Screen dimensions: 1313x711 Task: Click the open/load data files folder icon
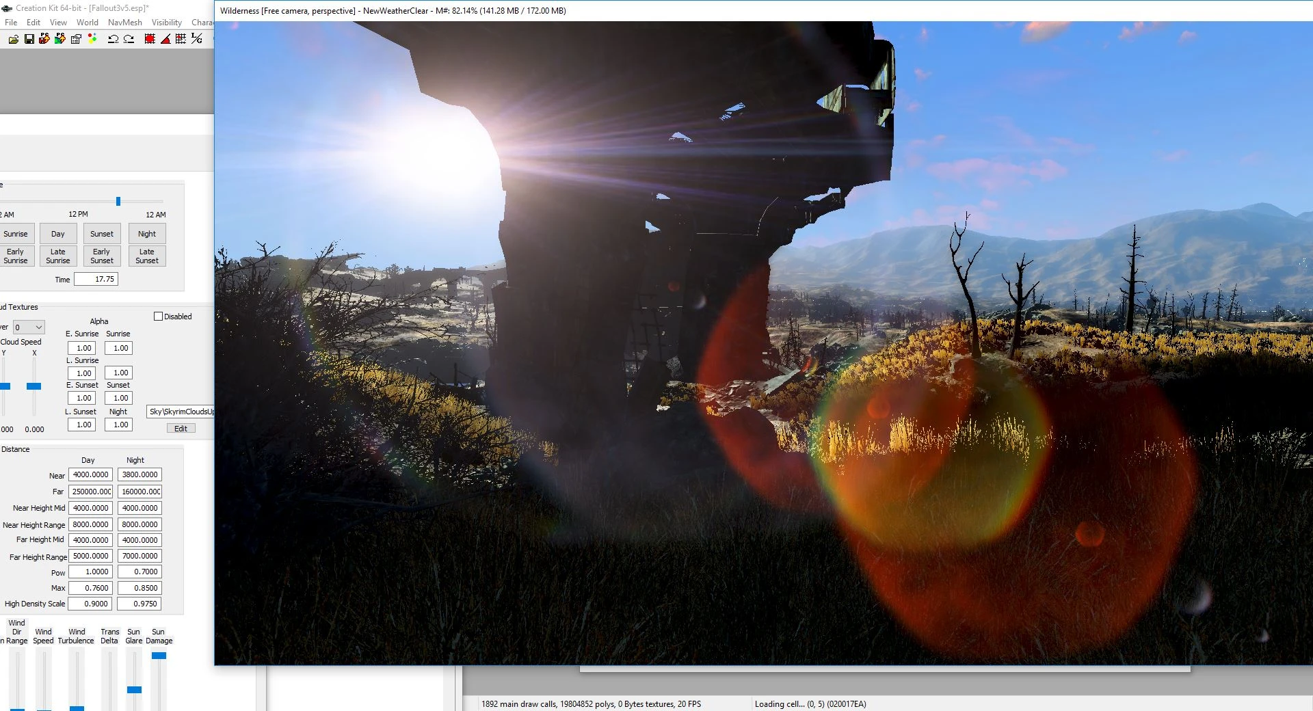pyautogui.click(x=13, y=39)
